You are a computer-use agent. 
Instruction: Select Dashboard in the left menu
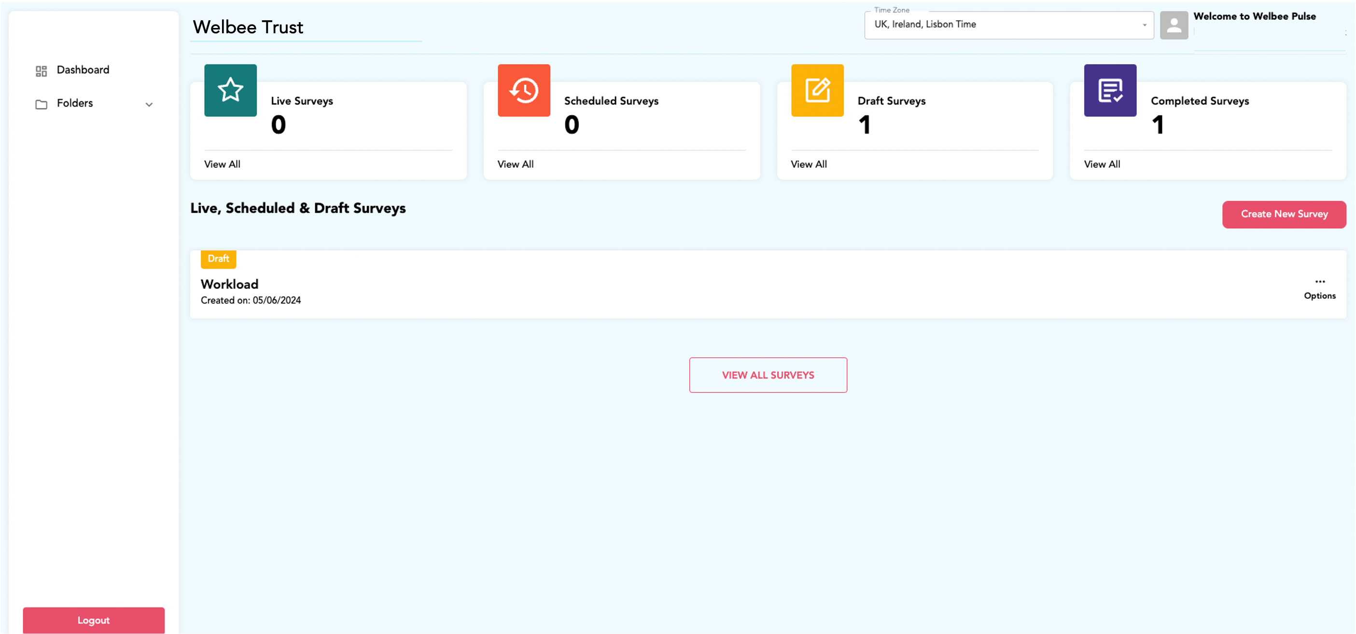pyautogui.click(x=83, y=69)
